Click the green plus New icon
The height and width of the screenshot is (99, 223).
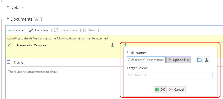pos(10,30)
